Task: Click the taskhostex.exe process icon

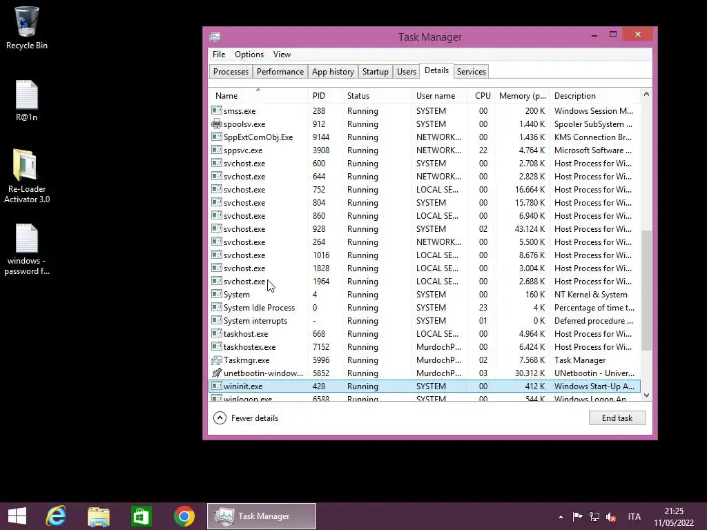Action: click(216, 347)
